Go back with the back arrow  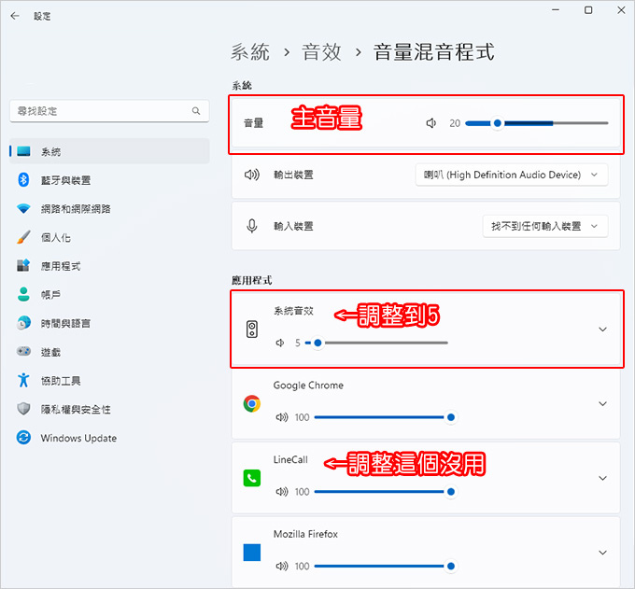point(15,16)
